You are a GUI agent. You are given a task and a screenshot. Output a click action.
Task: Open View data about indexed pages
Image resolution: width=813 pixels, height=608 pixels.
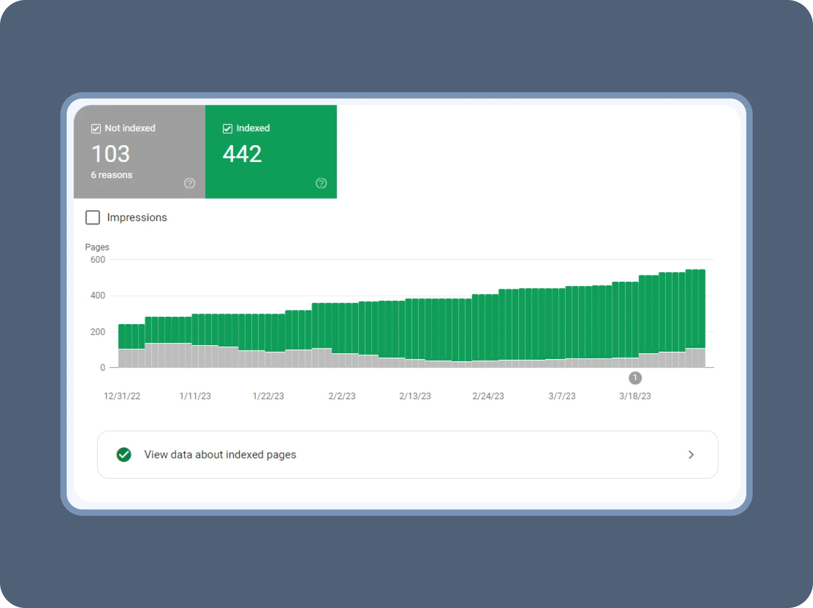click(408, 455)
